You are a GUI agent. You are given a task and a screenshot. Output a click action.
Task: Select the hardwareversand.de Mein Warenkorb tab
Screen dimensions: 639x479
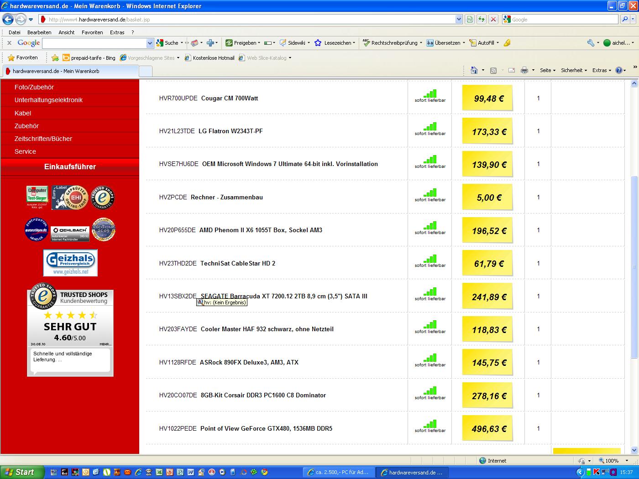pyautogui.click(x=70, y=71)
